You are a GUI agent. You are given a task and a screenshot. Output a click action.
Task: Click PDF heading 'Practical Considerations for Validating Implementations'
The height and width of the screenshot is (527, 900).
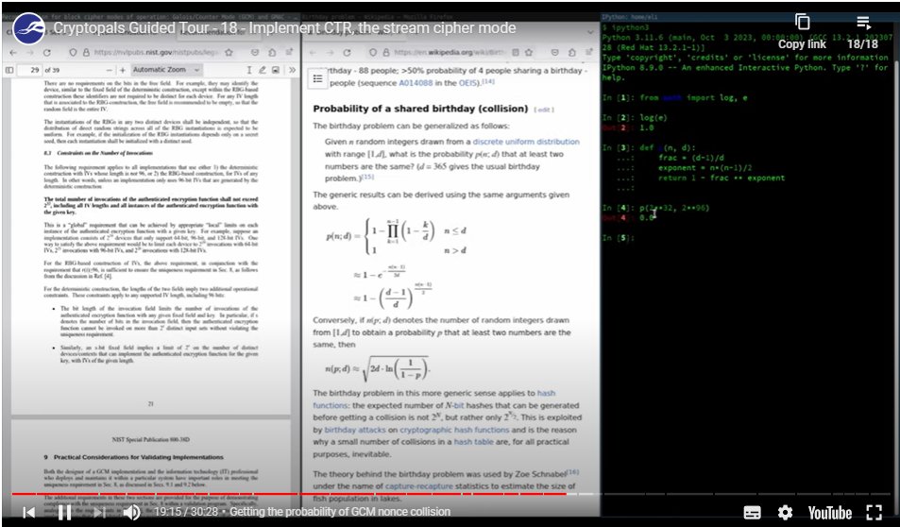pyautogui.click(x=138, y=457)
